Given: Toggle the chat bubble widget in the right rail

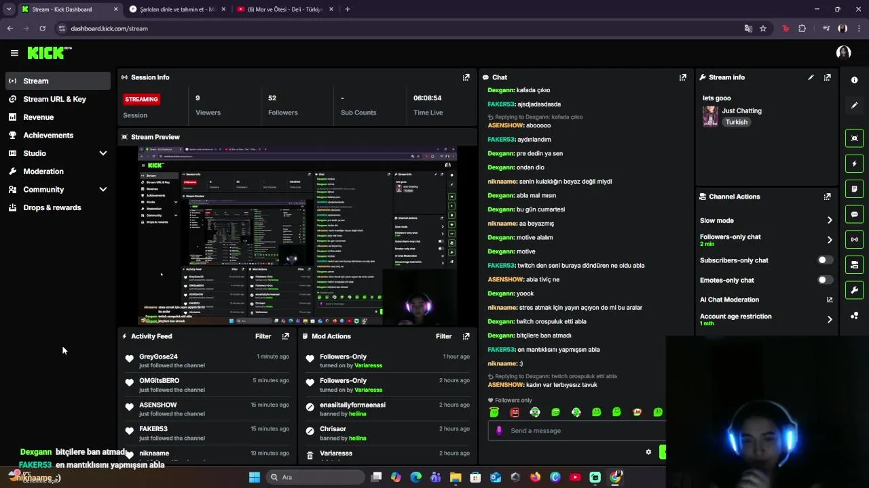Looking at the screenshot, I should click(854, 214).
